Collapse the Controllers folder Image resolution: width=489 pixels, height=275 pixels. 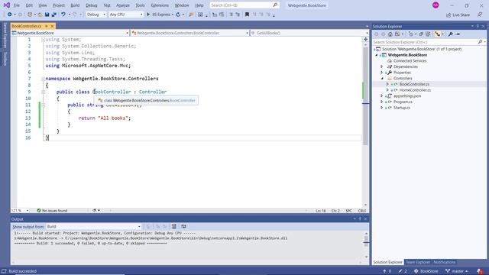pos(382,78)
